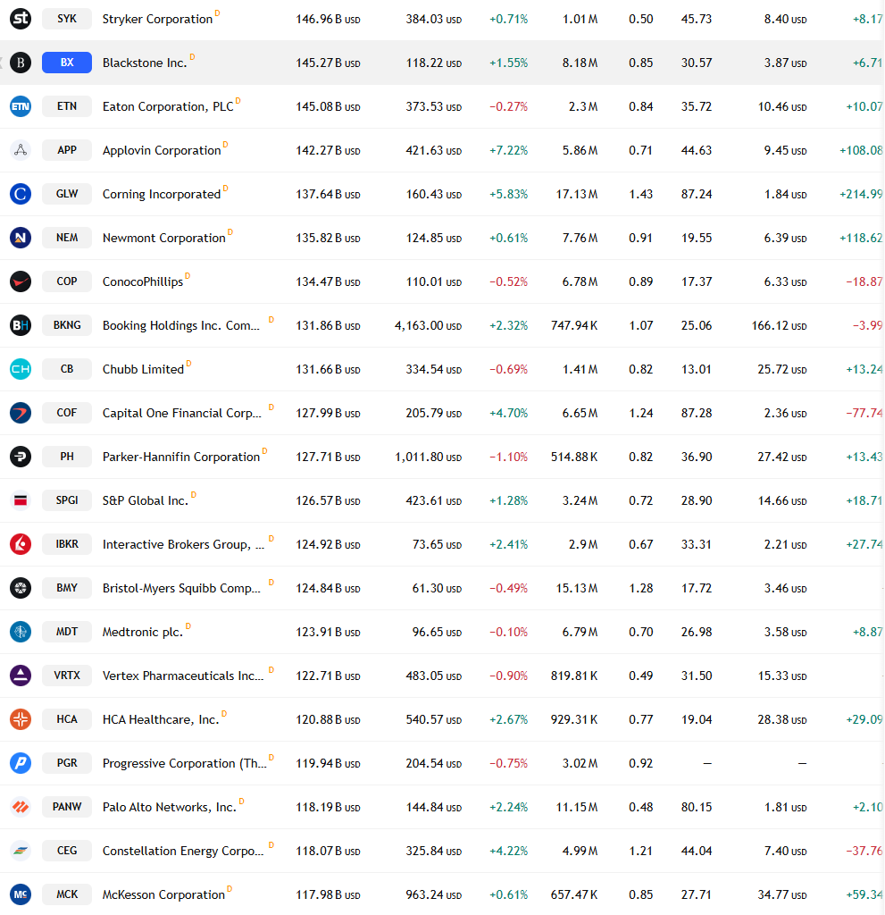Select the PGR ticker badge
The height and width of the screenshot is (915, 885).
click(x=67, y=763)
